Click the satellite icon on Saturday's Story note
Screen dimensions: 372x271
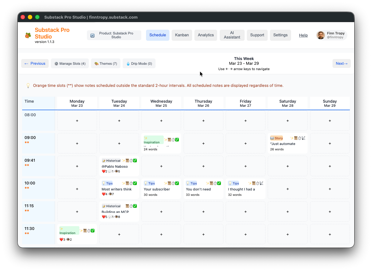303,138
